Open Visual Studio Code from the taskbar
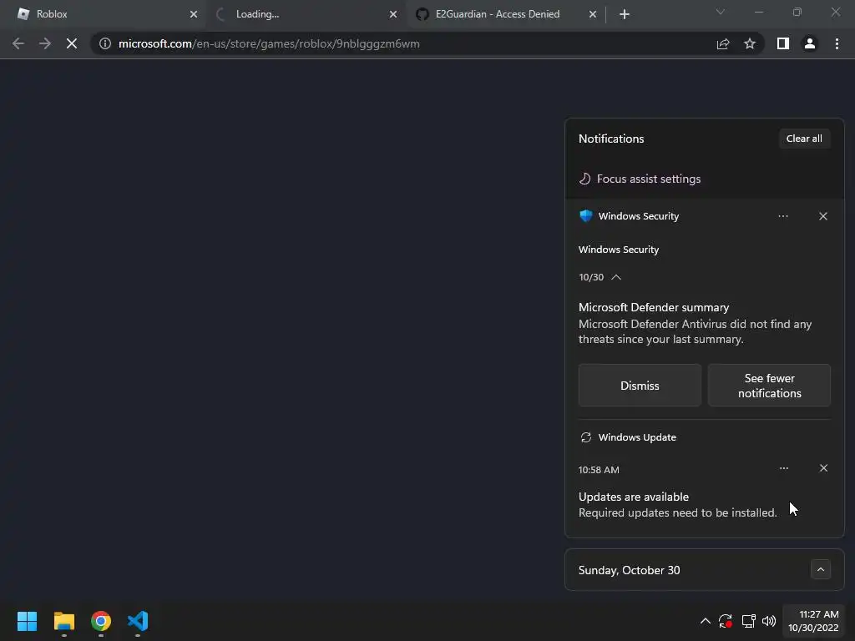This screenshot has width=855, height=641. 138,621
